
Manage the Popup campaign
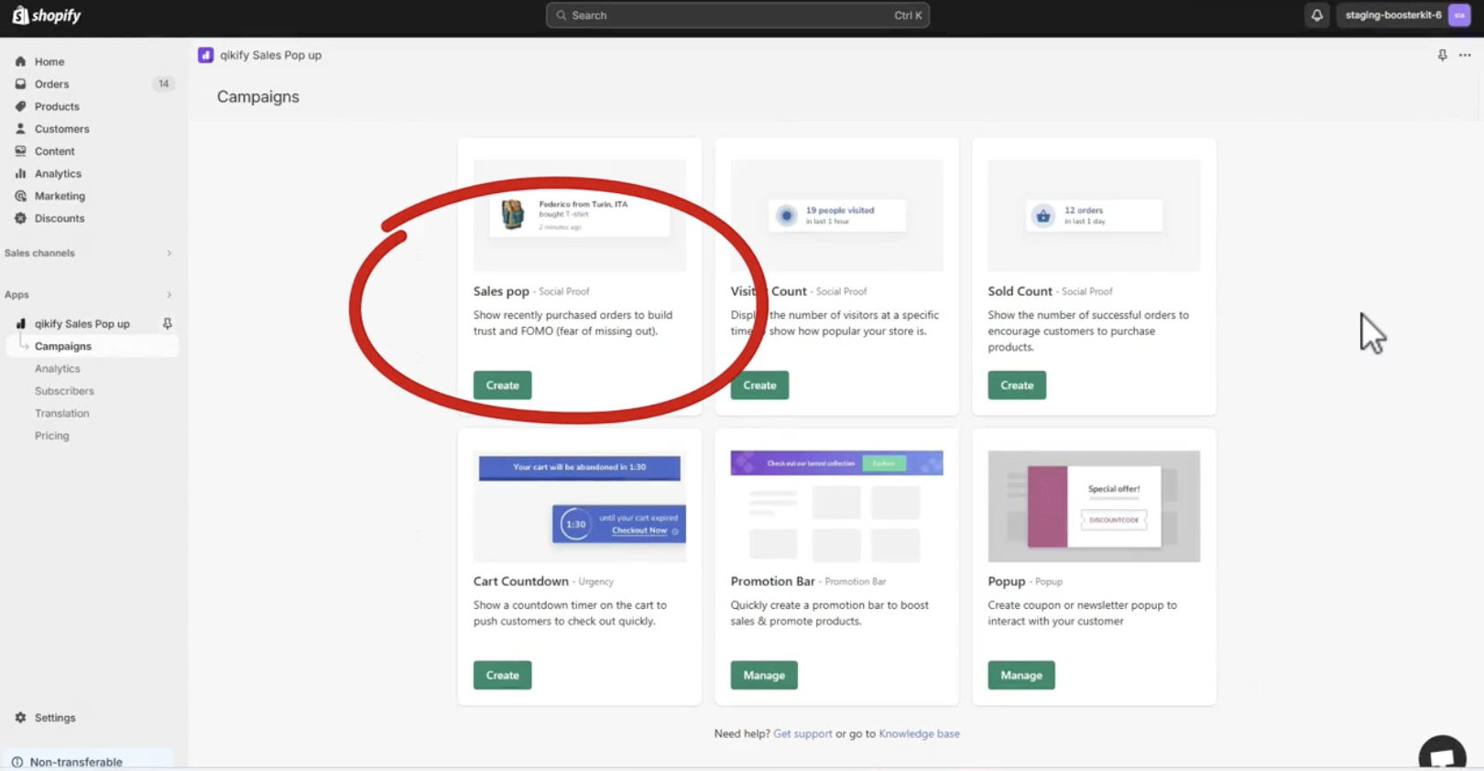[x=1021, y=676]
